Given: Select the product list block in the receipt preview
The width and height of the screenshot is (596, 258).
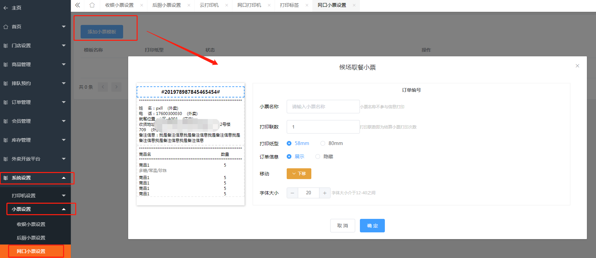Looking at the screenshot, I should [191, 171].
